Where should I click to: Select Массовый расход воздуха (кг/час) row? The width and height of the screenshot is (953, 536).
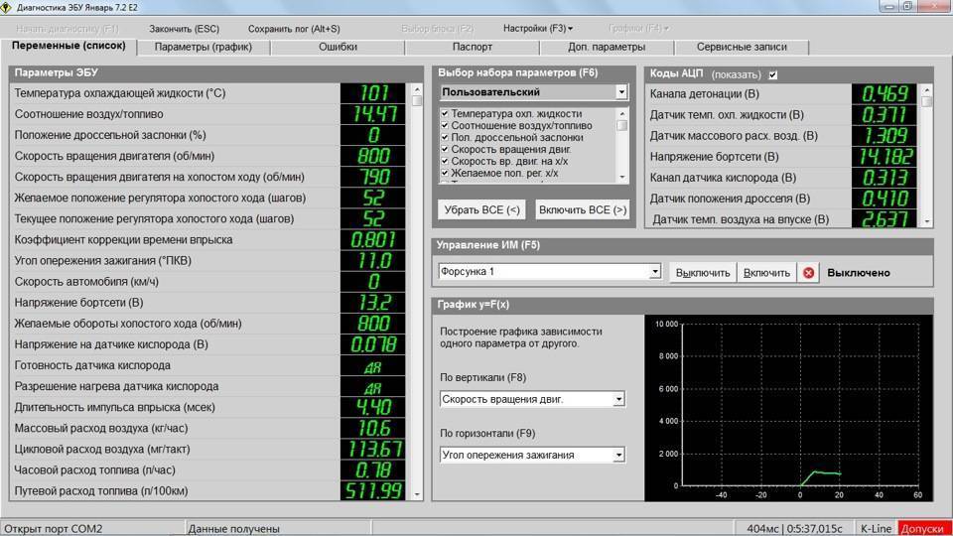[x=209, y=429]
